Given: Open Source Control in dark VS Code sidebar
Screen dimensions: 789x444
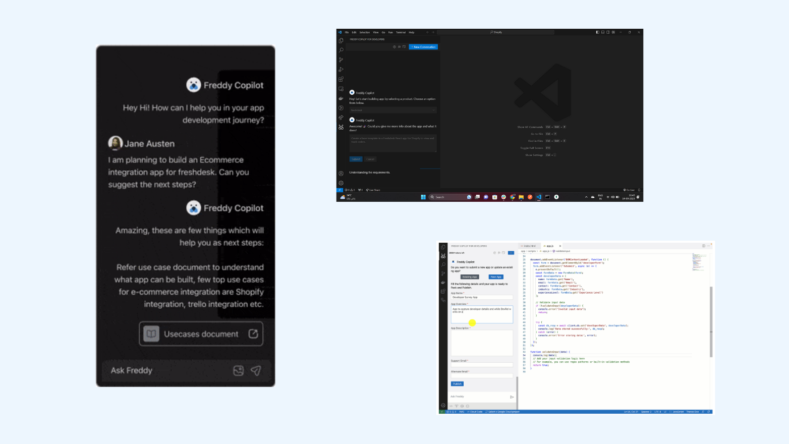Looking at the screenshot, I should click(x=341, y=60).
